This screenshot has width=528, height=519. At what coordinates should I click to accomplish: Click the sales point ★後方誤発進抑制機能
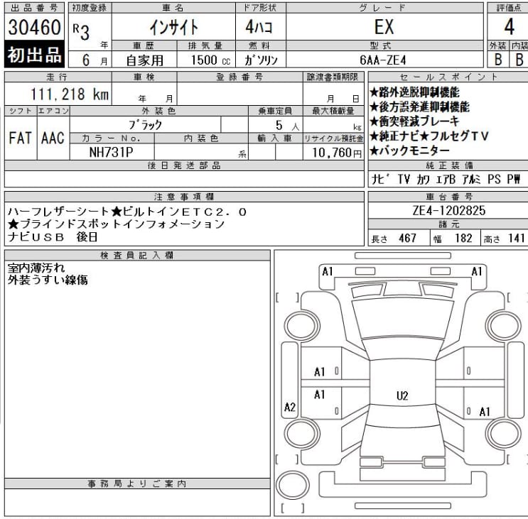click(419, 107)
